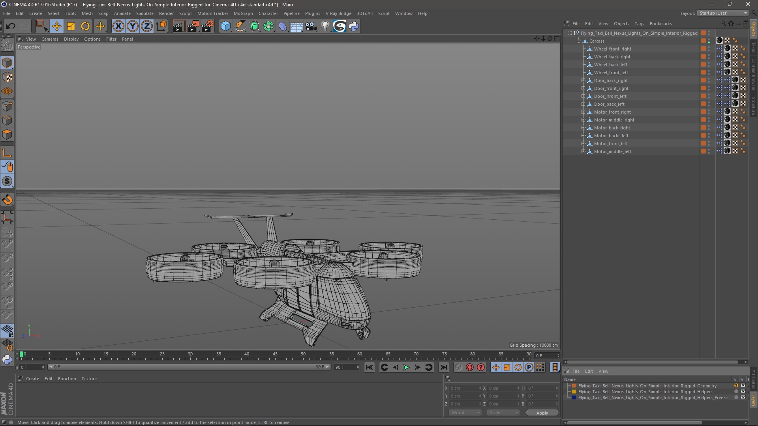Click the Undo arrow icon
The width and height of the screenshot is (758, 426).
click(x=11, y=26)
